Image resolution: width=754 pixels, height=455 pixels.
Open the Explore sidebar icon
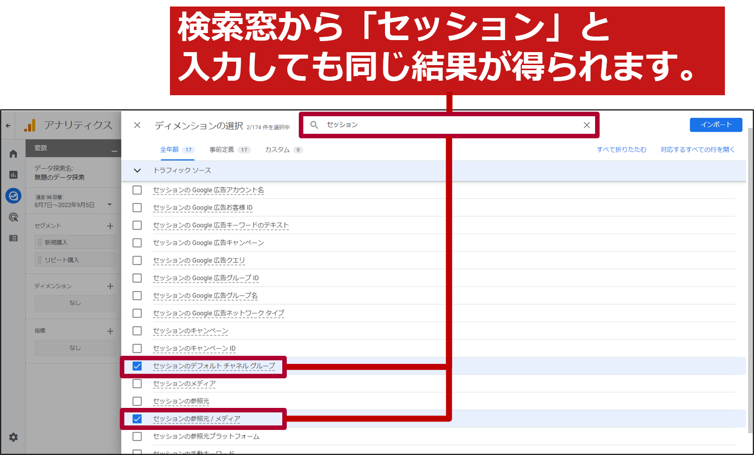click(x=14, y=196)
